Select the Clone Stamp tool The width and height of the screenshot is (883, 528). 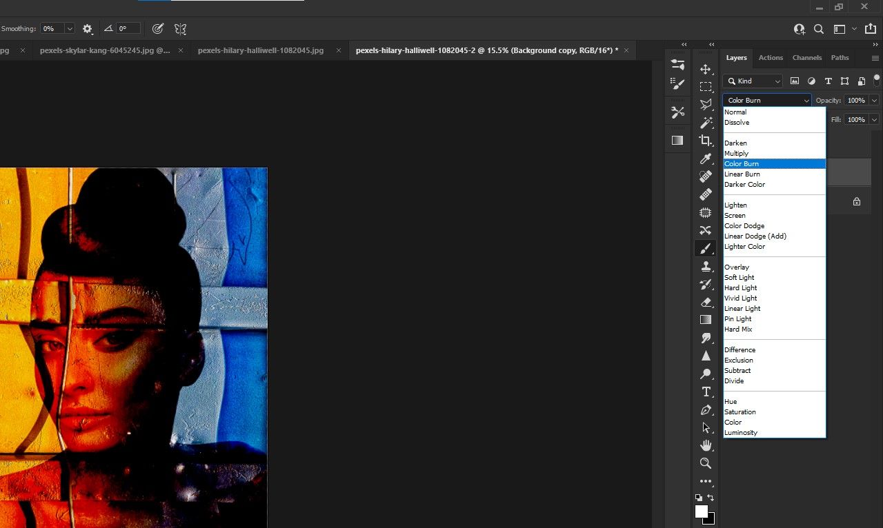tap(706, 266)
